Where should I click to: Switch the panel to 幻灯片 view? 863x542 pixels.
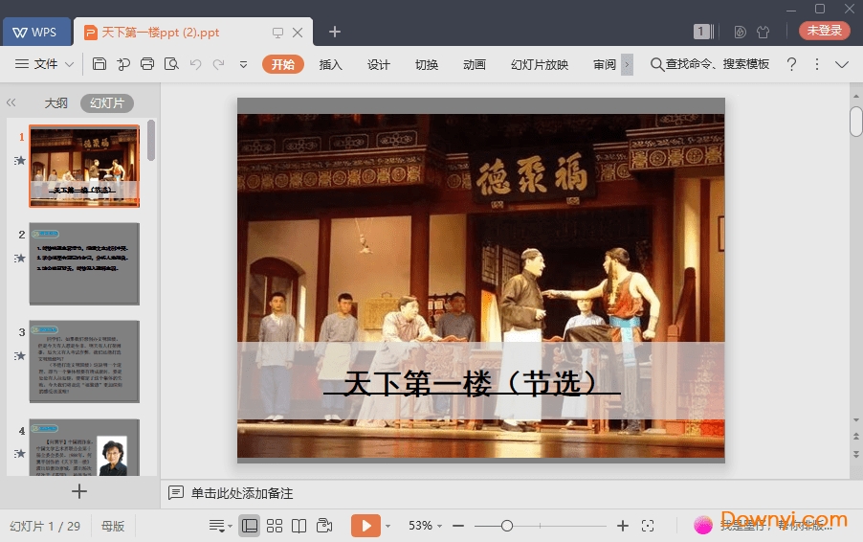[x=107, y=103]
